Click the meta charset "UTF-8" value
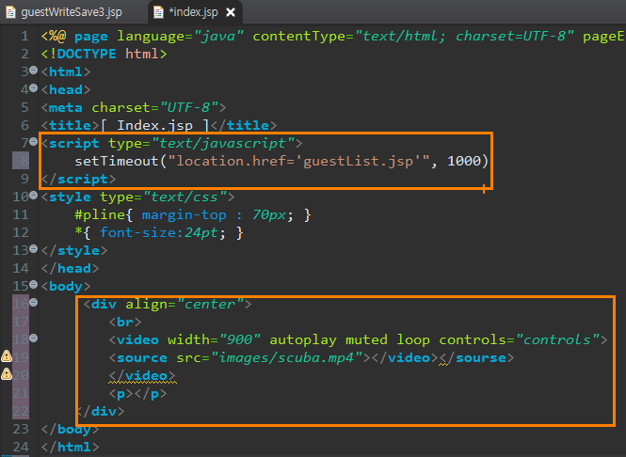626x457 pixels. coord(189,108)
